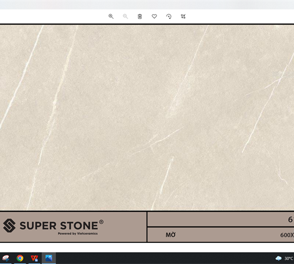This screenshot has width=294, height=264.
Task: Add photo to favorites with heart
Action: (x=154, y=16)
